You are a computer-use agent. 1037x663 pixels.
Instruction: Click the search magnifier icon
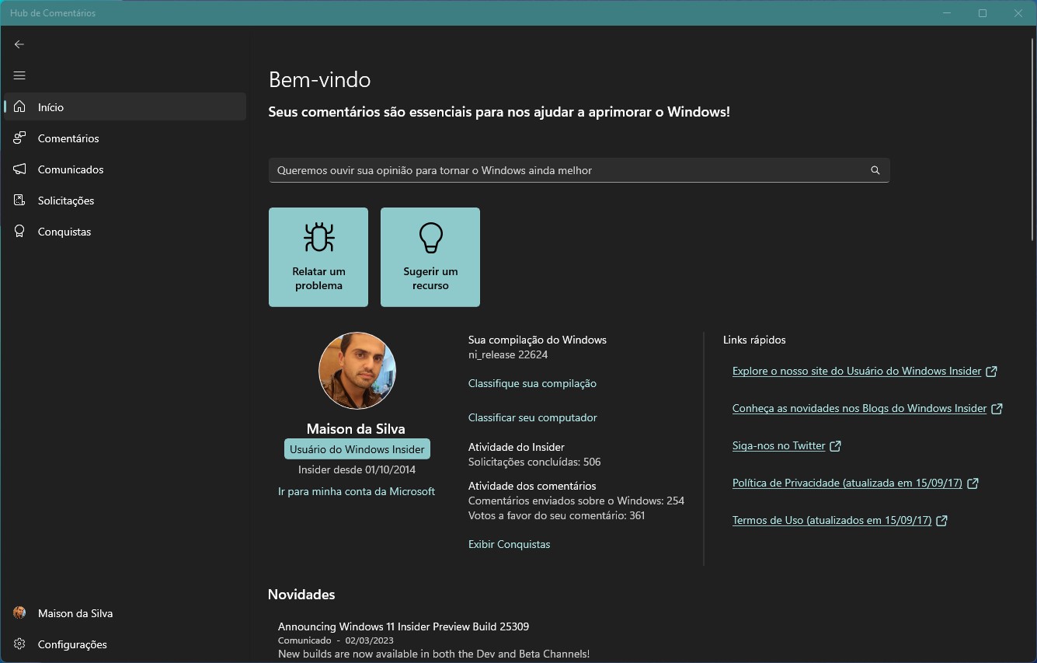[x=875, y=170]
